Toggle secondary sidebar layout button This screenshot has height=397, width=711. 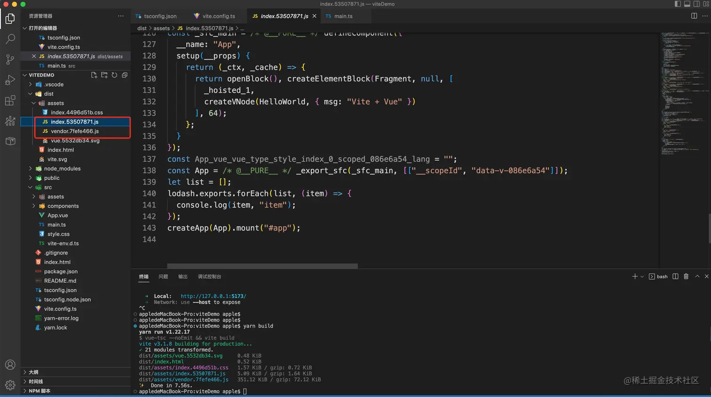(696, 4)
